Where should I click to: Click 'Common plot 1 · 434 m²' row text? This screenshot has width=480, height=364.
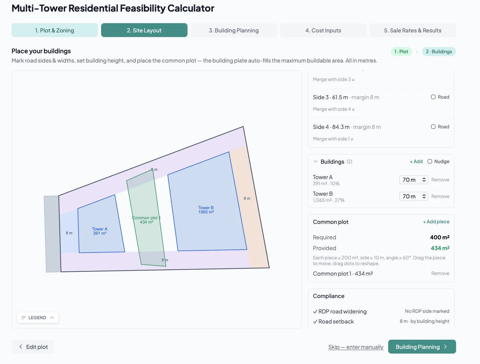tap(343, 273)
